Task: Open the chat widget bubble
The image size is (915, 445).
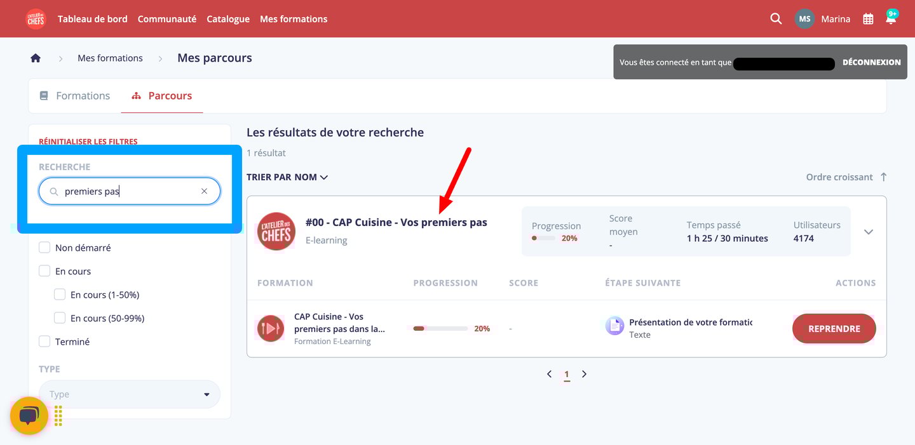Action: tap(29, 416)
